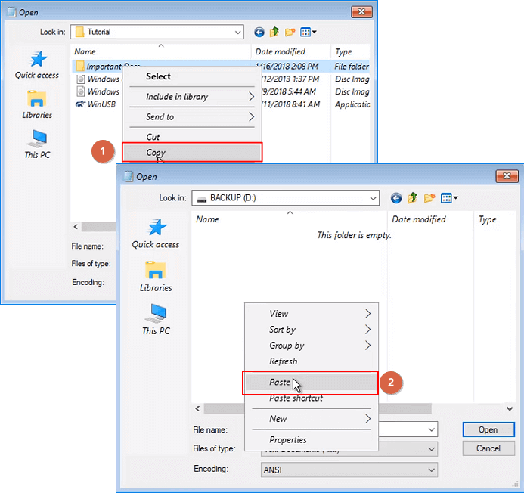The width and height of the screenshot is (524, 493).
Task: Create a new folder in the BACKUP (D:) dialog
Action: 429,198
